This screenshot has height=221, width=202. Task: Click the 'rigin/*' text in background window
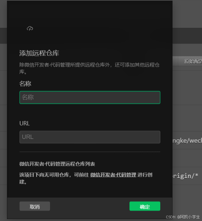click(x=185, y=176)
